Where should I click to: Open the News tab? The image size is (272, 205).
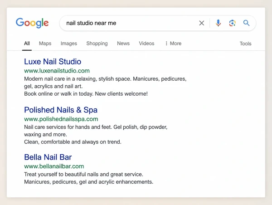coord(123,44)
